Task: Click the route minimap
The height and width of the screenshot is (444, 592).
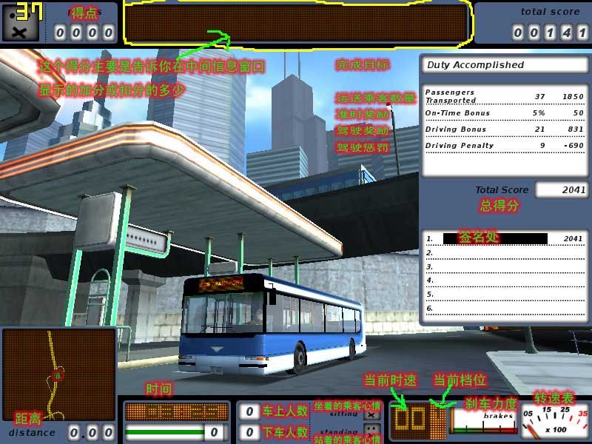Action: click(58, 374)
